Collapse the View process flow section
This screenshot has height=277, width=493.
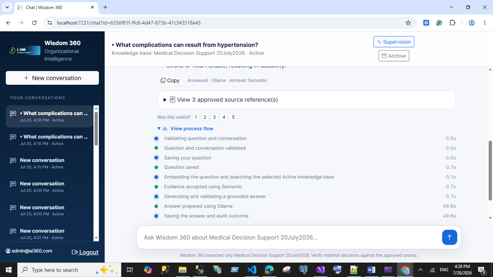pos(185,128)
